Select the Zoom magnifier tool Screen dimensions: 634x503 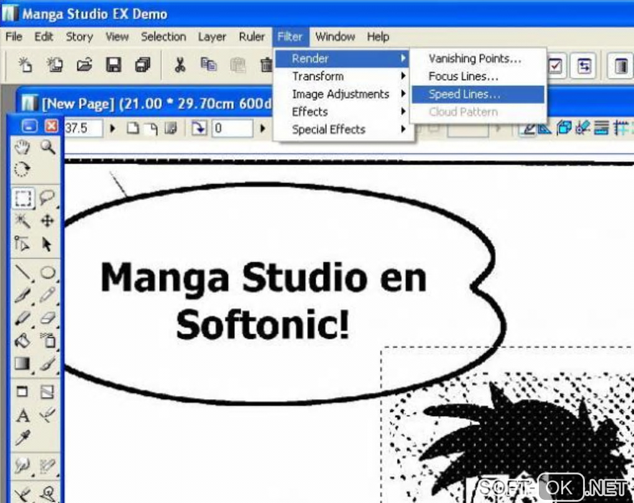pyautogui.click(x=48, y=147)
